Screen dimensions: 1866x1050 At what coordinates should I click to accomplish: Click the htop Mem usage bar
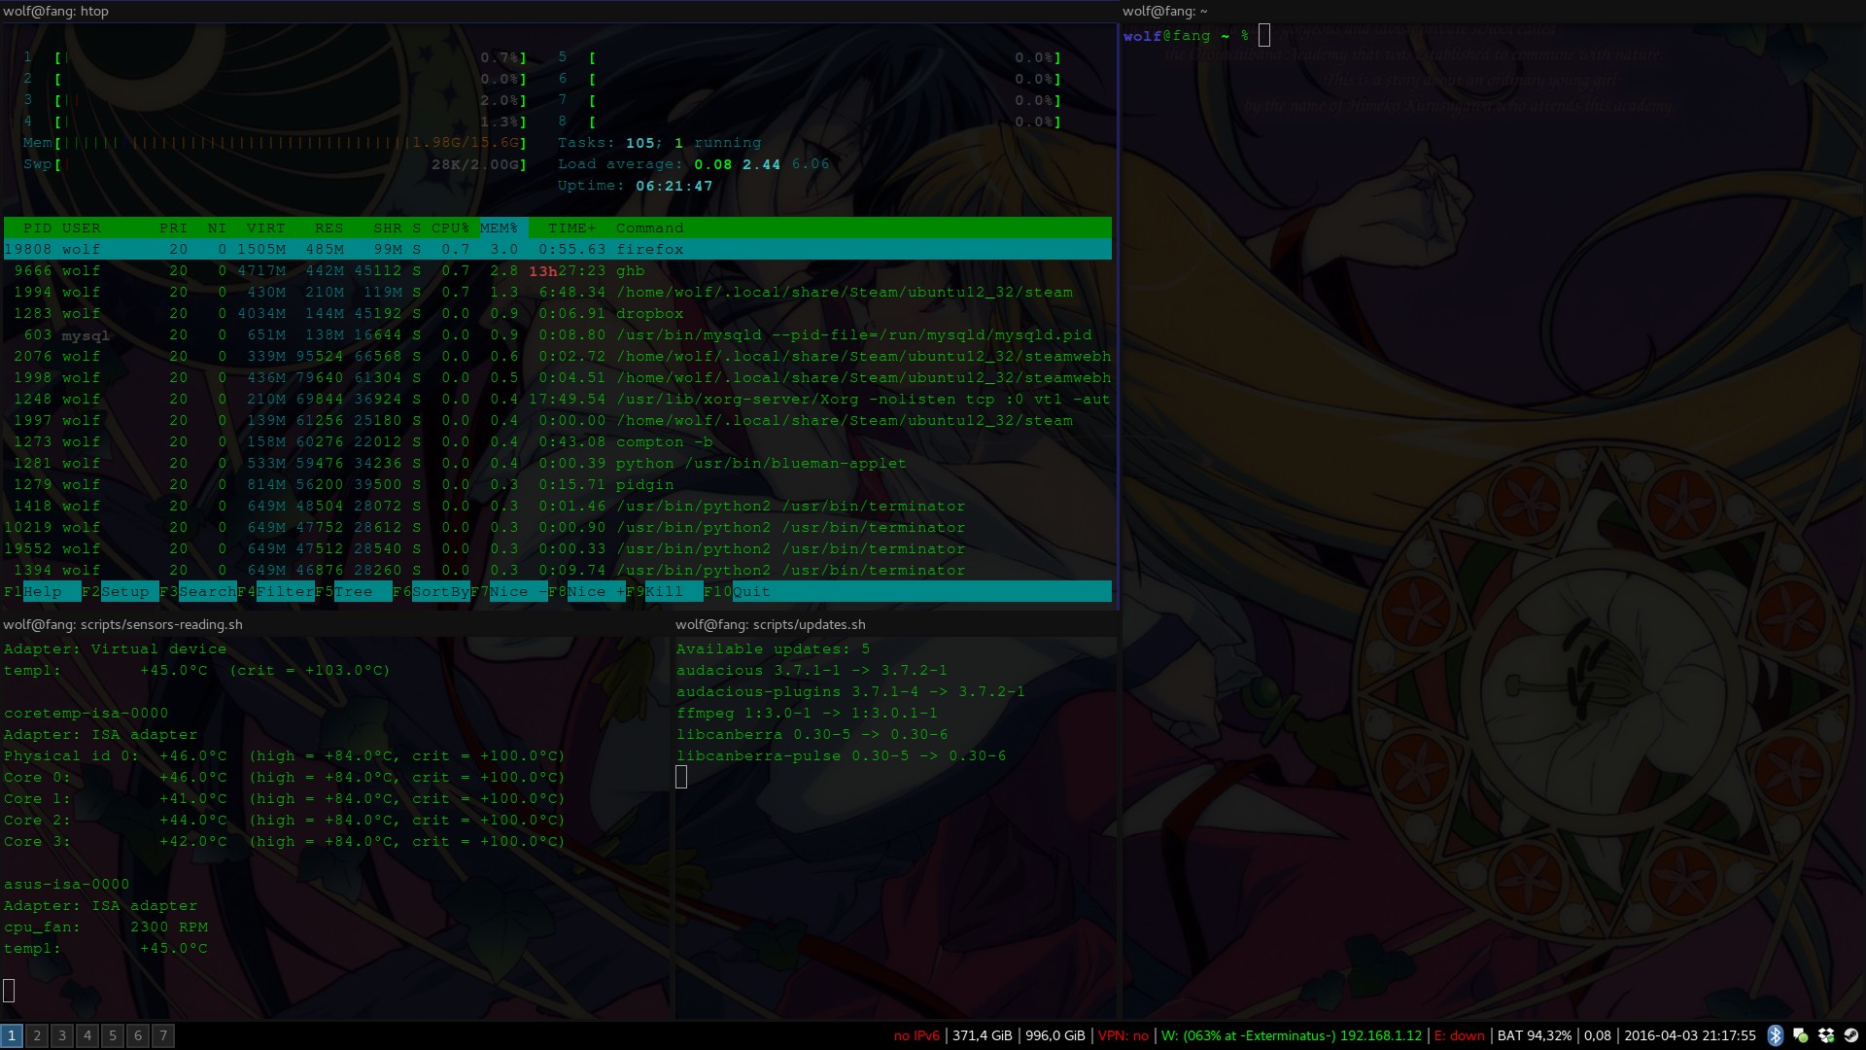[x=275, y=143]
